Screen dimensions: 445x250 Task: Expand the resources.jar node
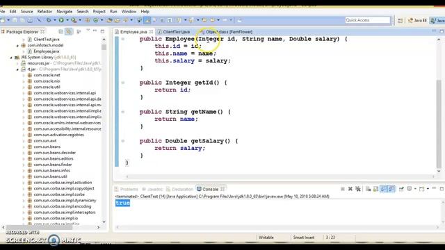click(17, 63)
